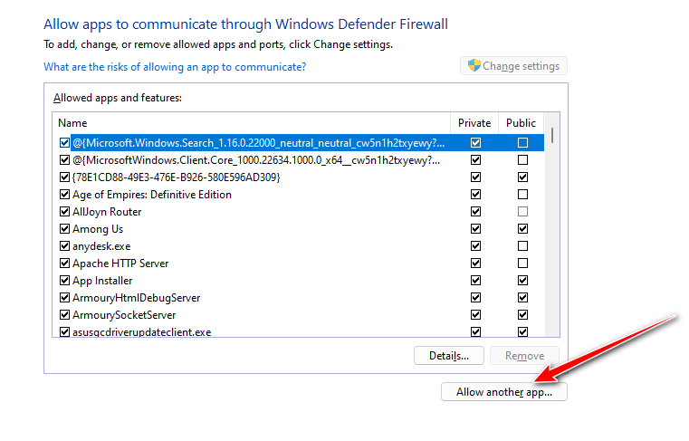Viewport: 689px width, 441px height.
Task: Toggle Private checkbox for Apache HTTP Server
Action: click(475, 264)
